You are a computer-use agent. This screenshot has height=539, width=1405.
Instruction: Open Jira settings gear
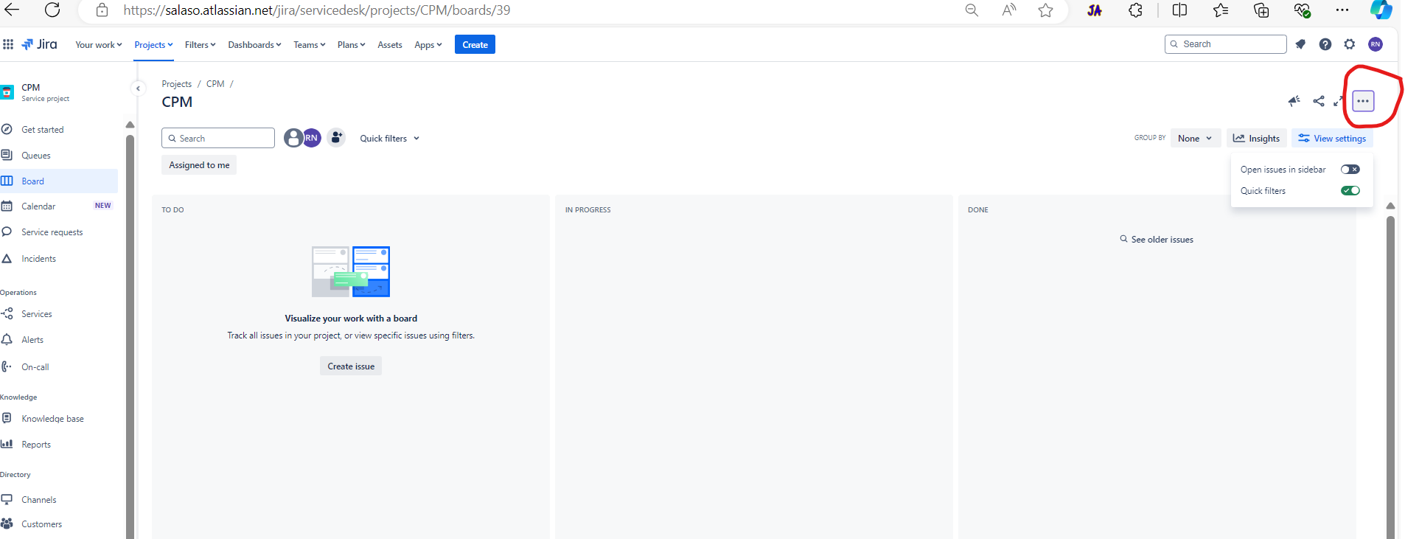(1350, 44)
